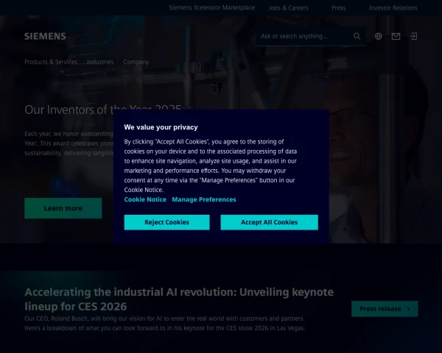Click the 'We value your privacy' heading
Image resolution: width=442 pixels, height=353 pixels.
pos(161,127)
